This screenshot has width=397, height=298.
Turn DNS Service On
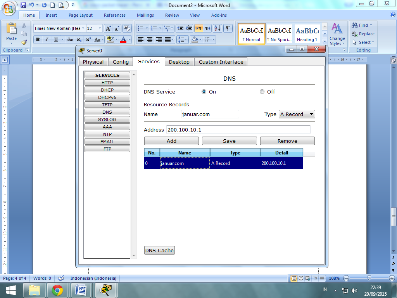pos(204,92)
